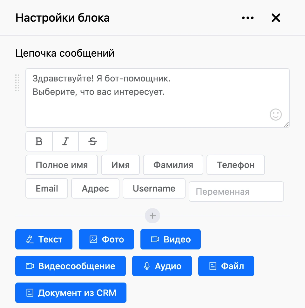Click the Цепочка сообщений label
305x308 pixels.
(65, 53)
